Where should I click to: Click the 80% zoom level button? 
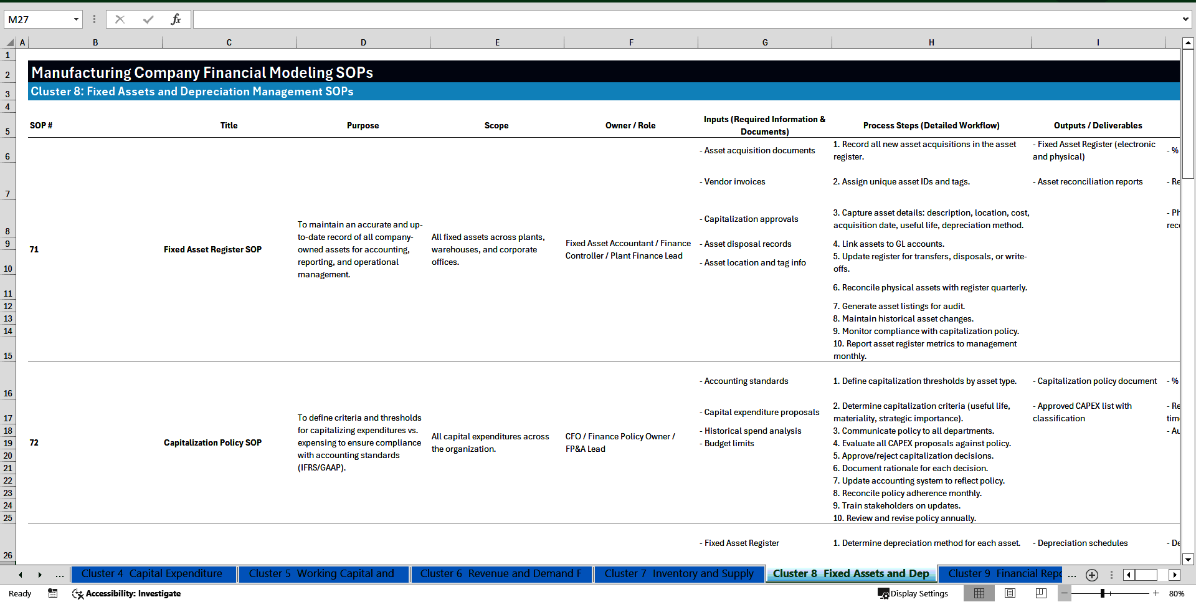[x=1177, y=593]
